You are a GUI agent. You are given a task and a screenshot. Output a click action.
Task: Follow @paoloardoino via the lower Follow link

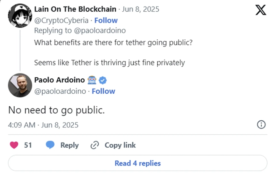(103, 91)
